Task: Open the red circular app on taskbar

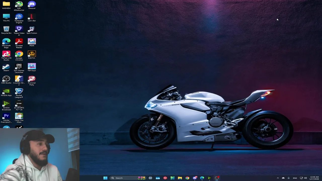Action: 165,178
